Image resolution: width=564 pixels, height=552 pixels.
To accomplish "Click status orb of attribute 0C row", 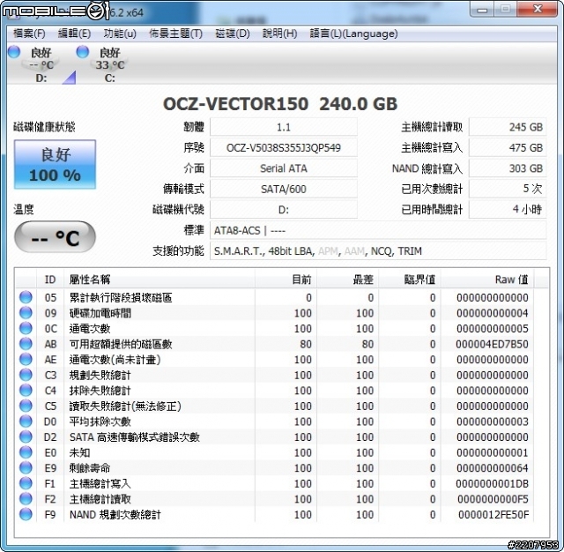I will pos(26,328).
